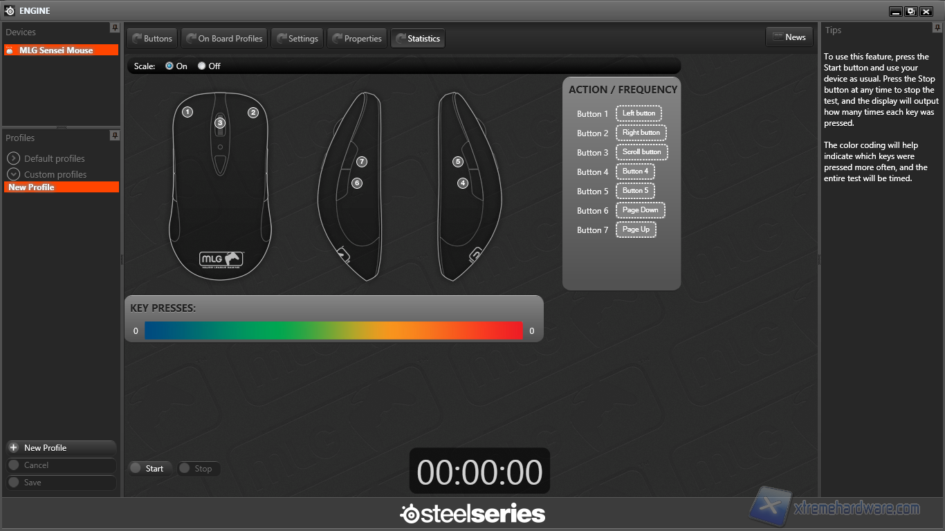Open the Settings tab
The height and width of the screenshot is (531, 945).
(x=296, y=39)
